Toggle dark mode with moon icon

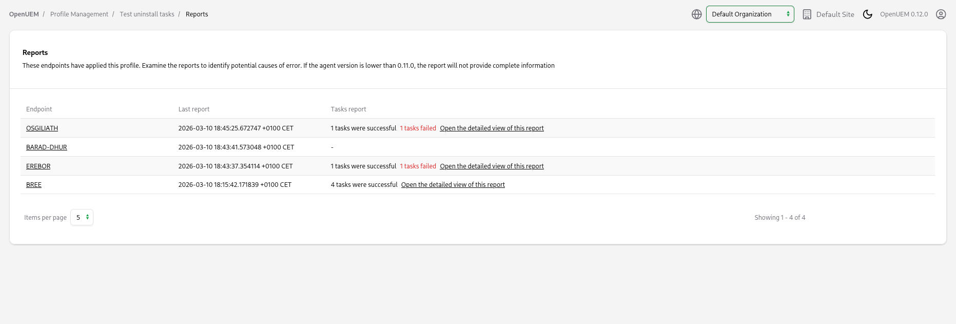[867, 14]
